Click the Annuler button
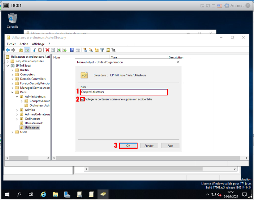This screenshot has height=200, width=254. point(149,146)
